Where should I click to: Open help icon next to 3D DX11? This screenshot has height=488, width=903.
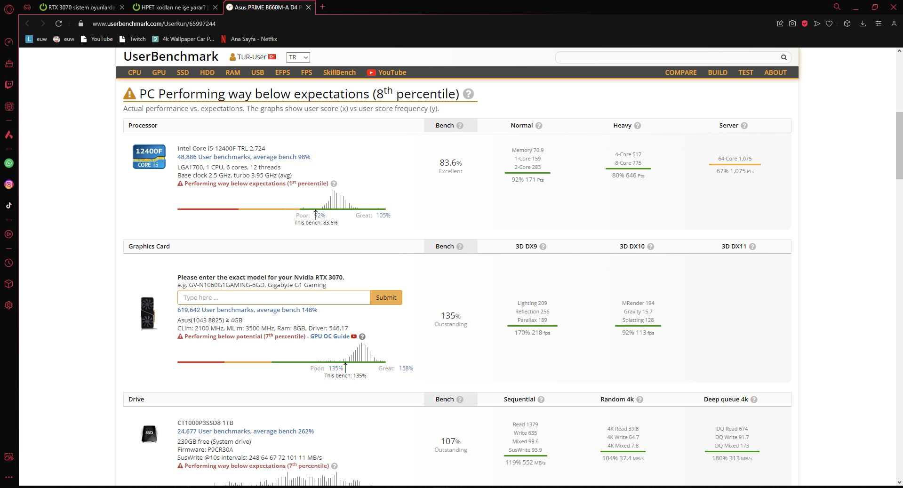[752, 247]
